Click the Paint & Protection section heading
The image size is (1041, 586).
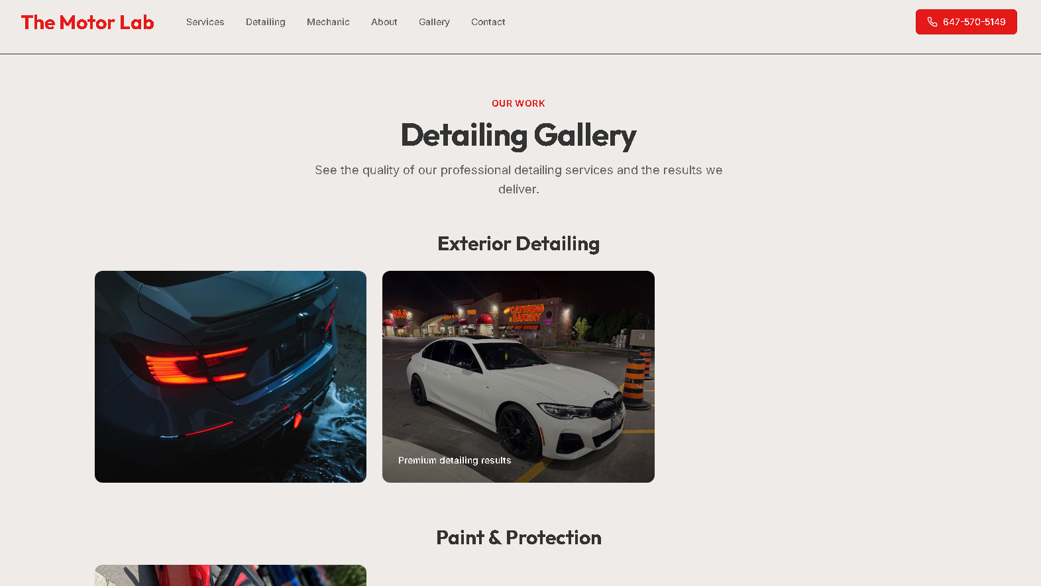point(519,538)
